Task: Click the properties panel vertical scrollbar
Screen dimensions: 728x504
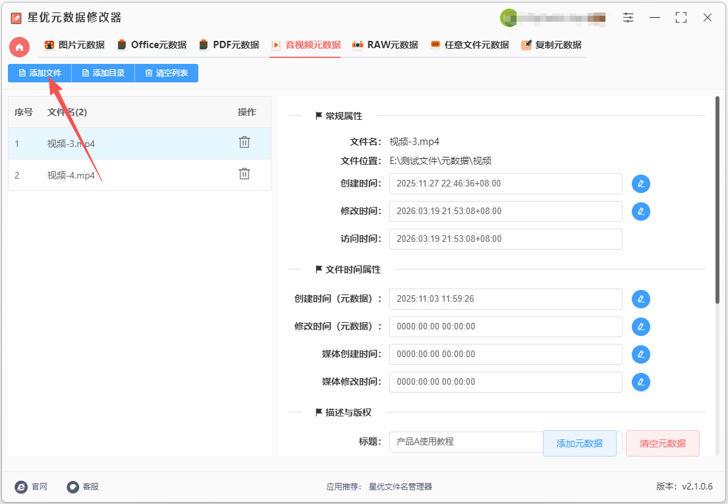Action: point(717,200)
